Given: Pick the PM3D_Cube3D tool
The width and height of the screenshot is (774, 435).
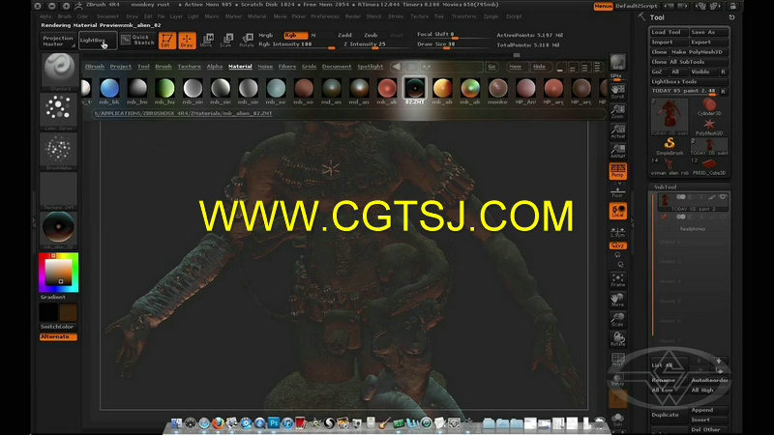Looking at the screenshot, I should coord(709,165).
